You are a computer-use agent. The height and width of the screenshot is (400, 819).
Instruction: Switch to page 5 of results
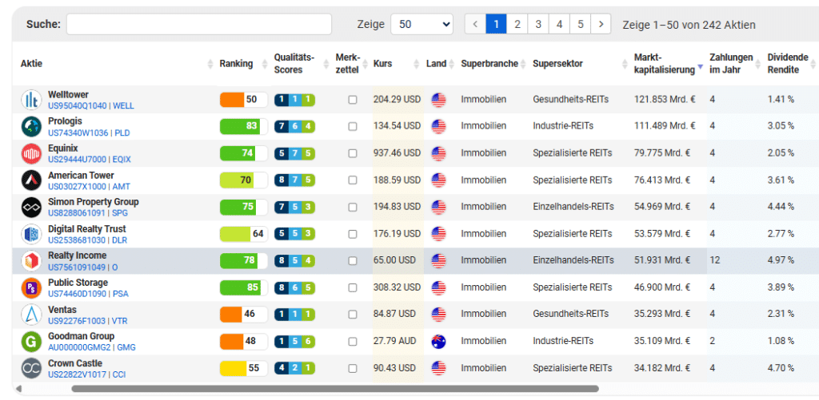[x=581, y=25]
